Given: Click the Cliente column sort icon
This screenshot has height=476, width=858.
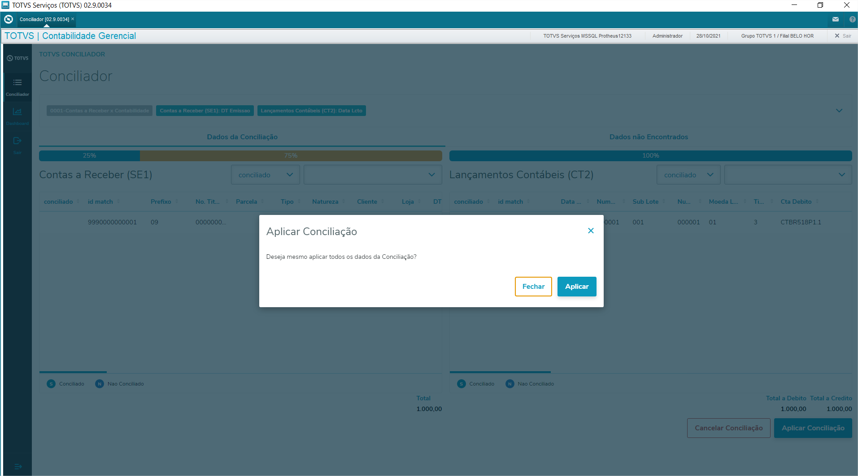Looking at the screenshot, I should pos(383,202).
